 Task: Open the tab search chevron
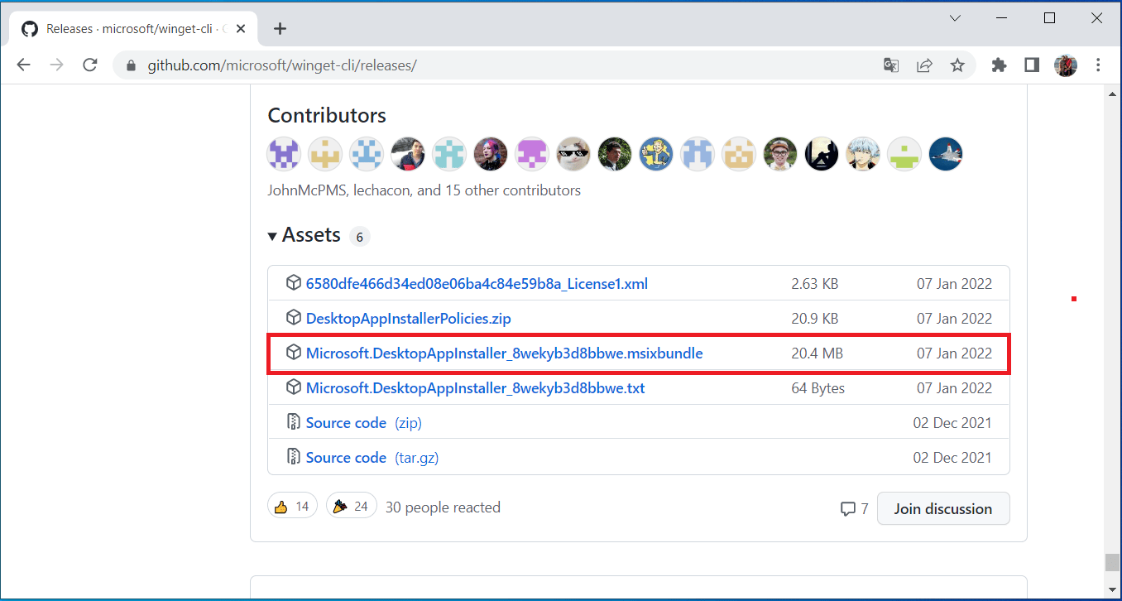tap(955, 17)
